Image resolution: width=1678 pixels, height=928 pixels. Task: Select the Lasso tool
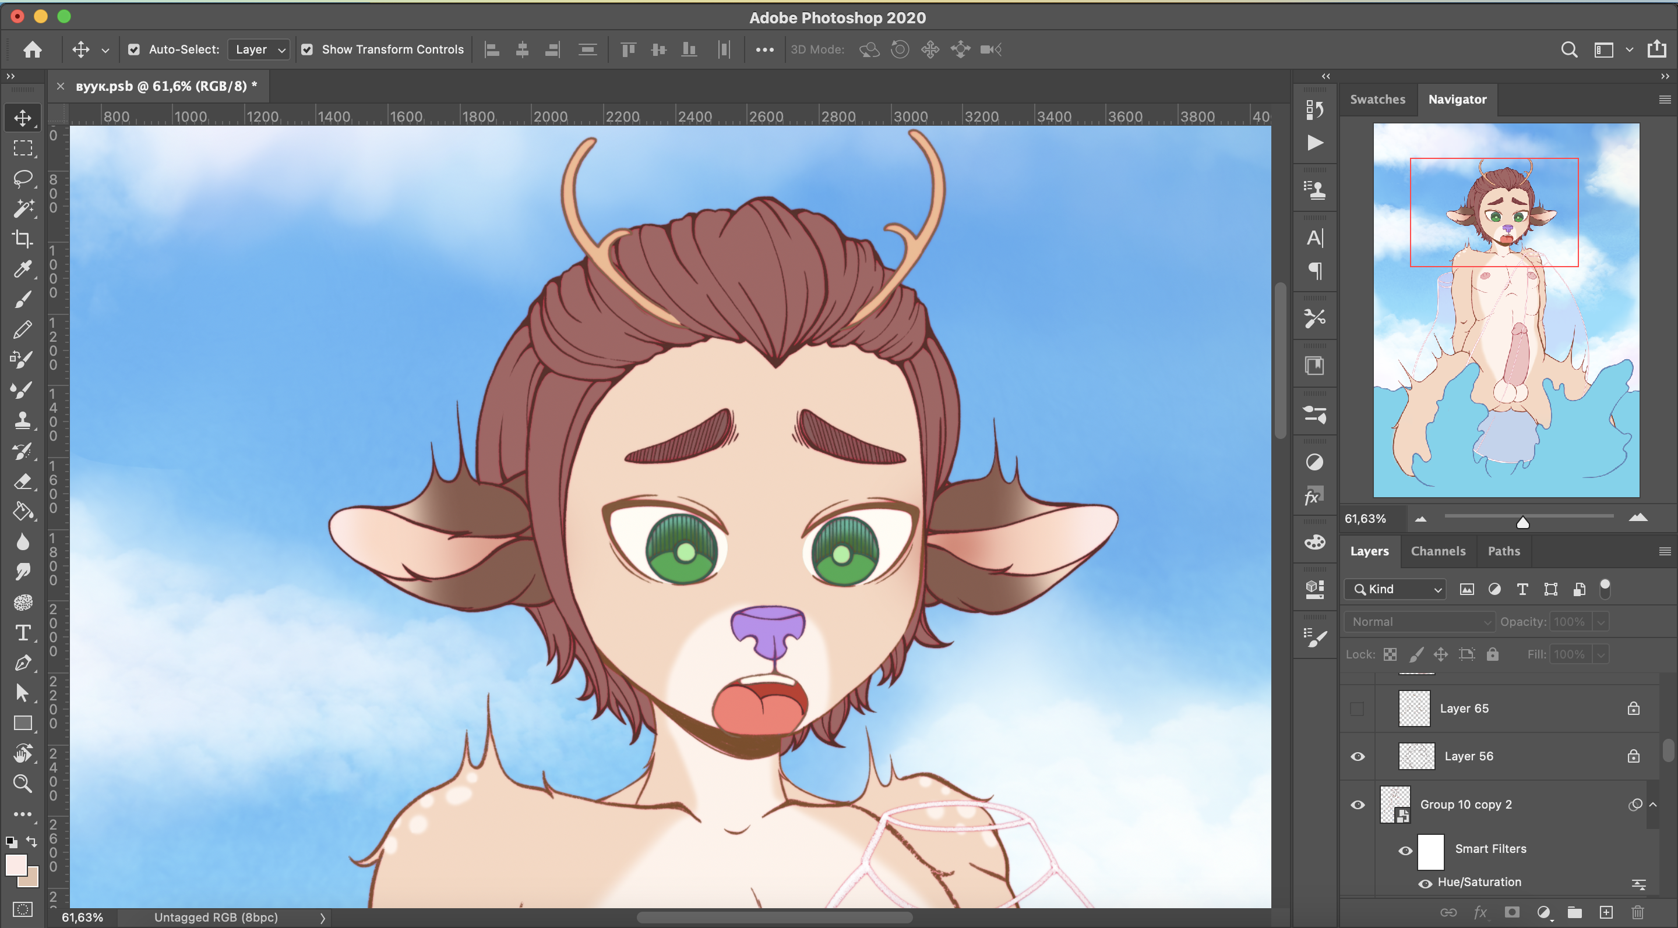pos(23,178)
